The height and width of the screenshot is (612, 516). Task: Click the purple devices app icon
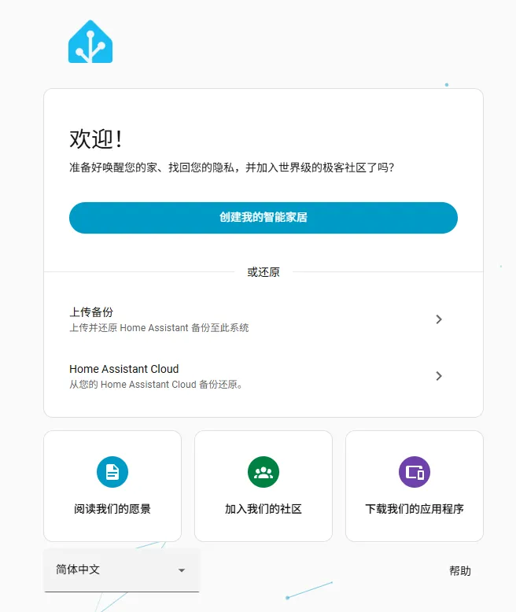415,472
